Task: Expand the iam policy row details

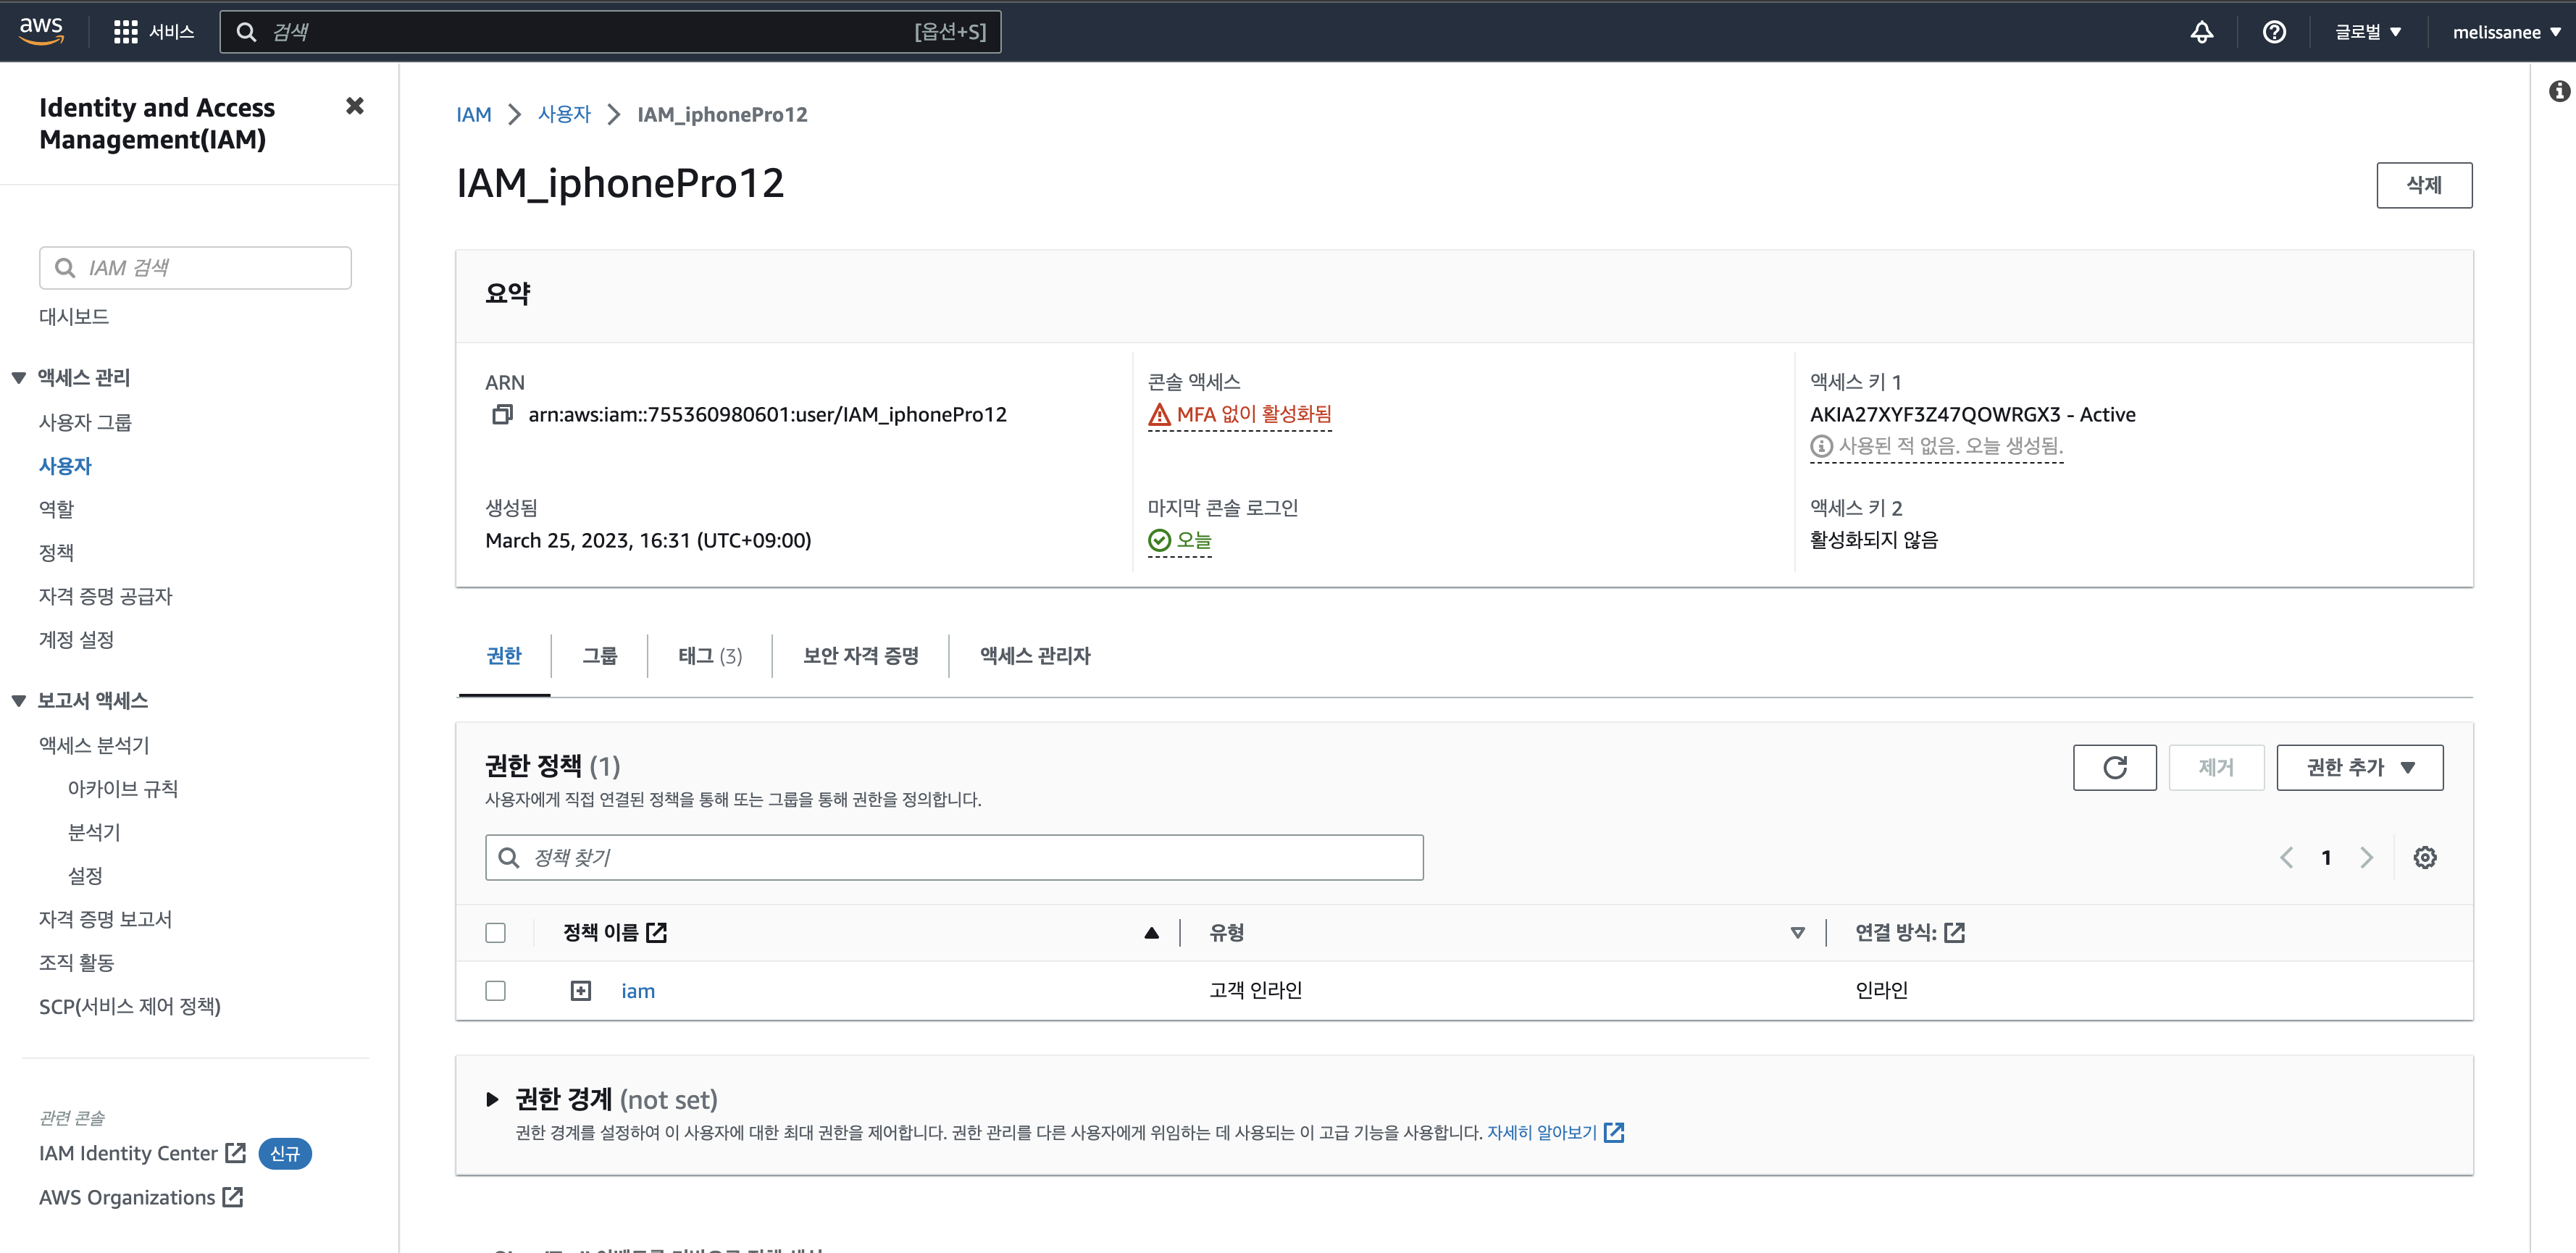Action: point(580,990)
